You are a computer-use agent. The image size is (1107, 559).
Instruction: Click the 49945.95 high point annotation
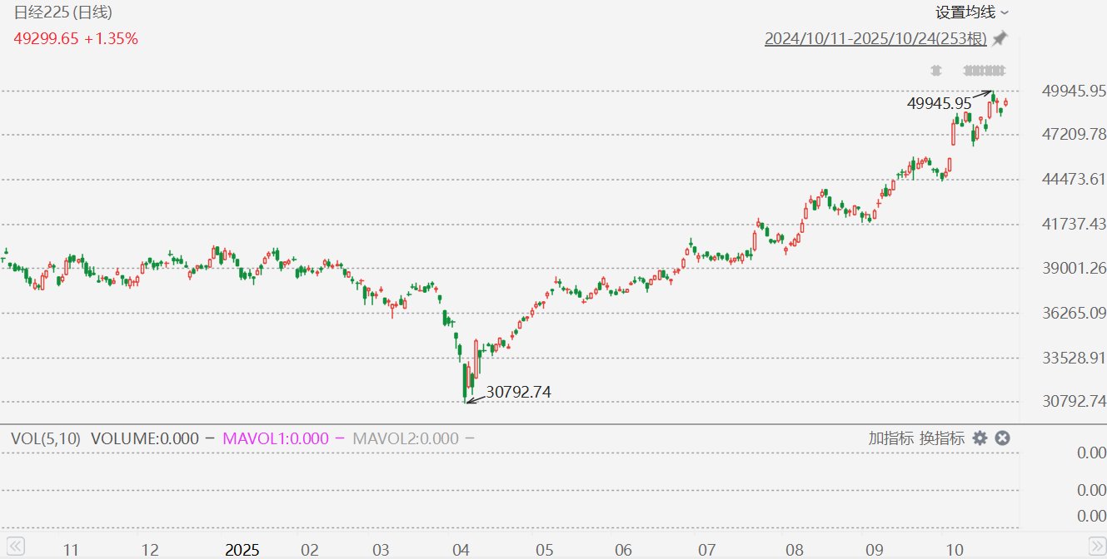click(x=939, y=103)
